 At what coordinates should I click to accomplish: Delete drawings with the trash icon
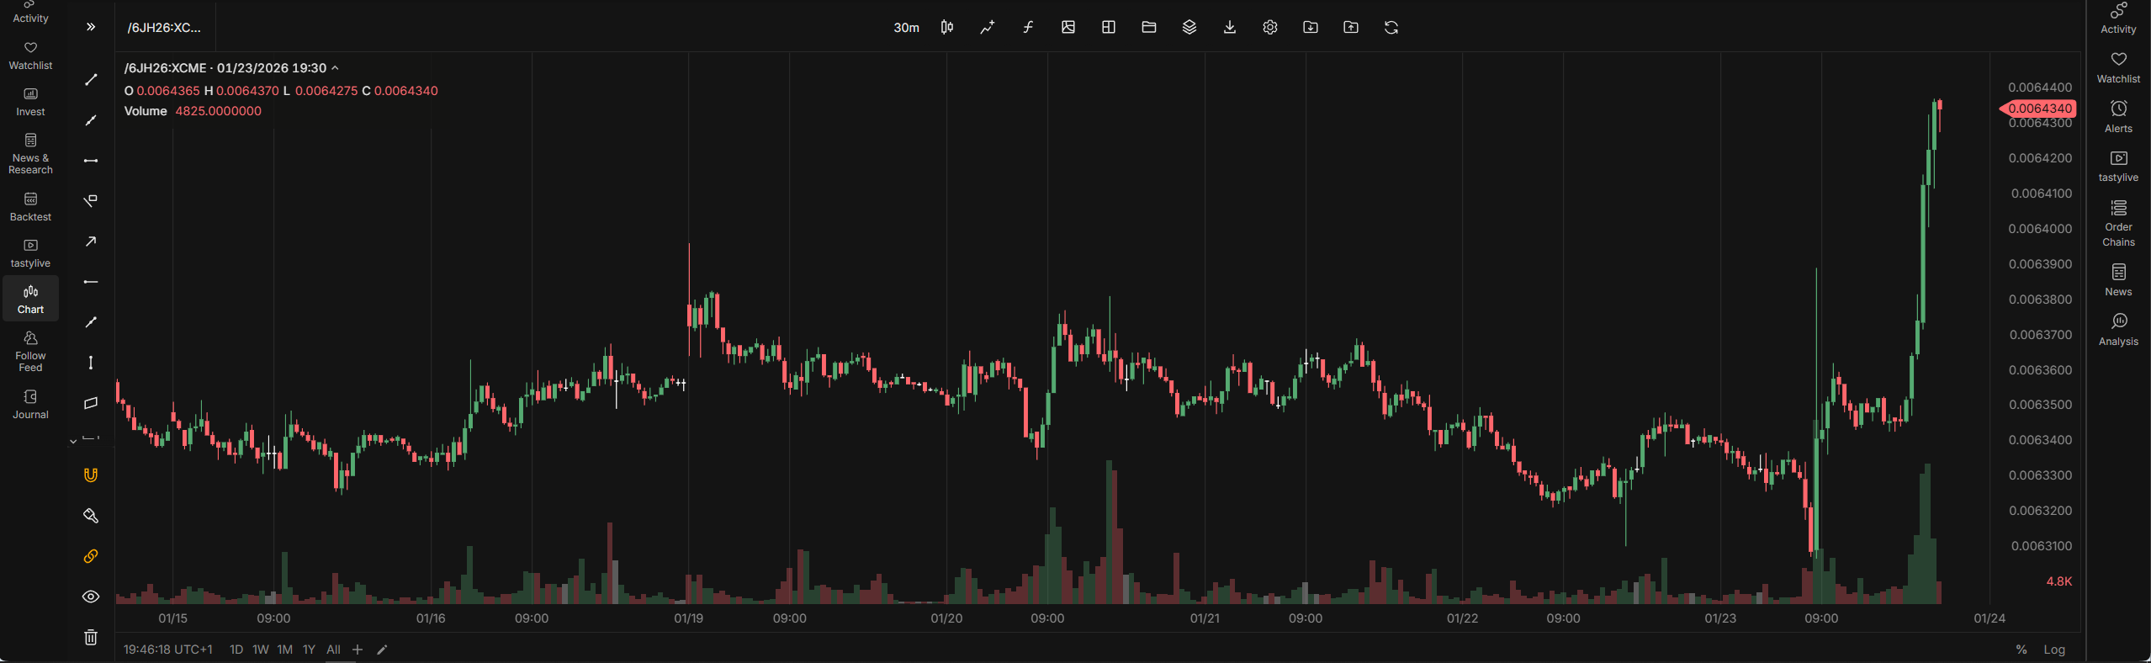[x=91, y=637]
